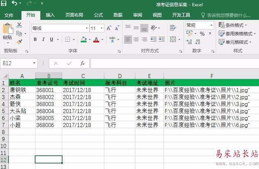
Task: Toggle italic formatting
Action: click(x=43, y=39)
